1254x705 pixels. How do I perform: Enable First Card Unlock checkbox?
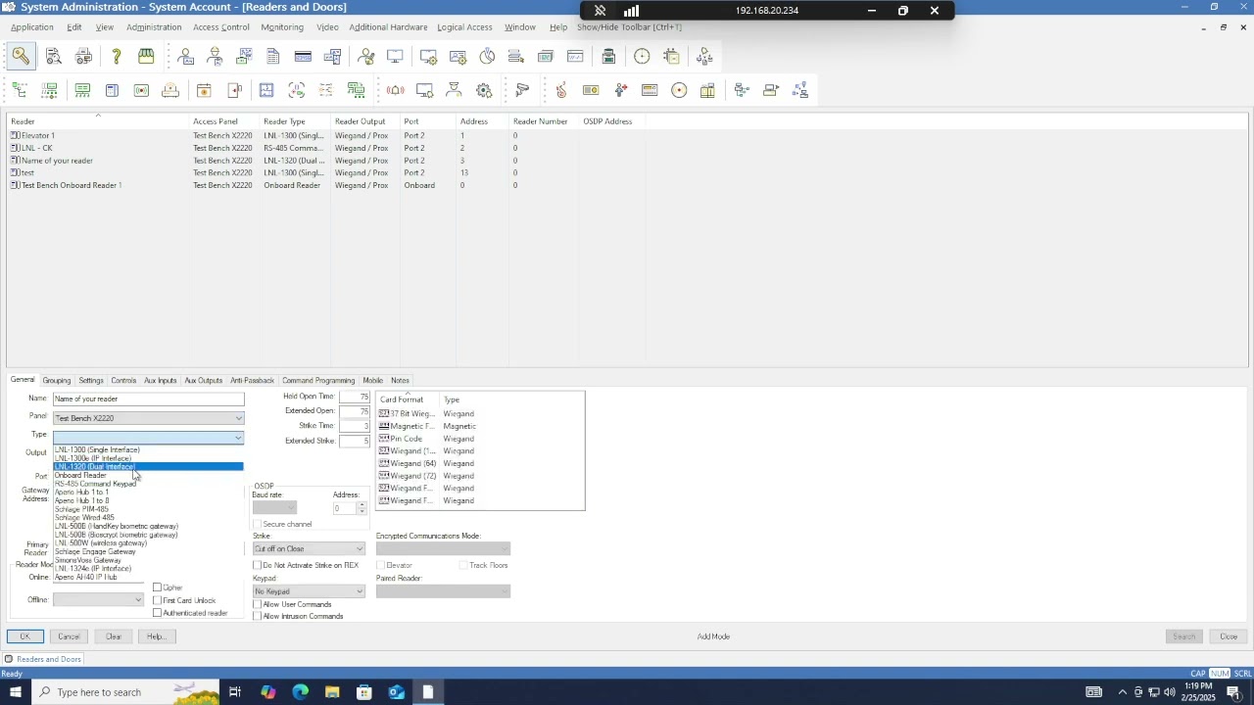[x=157, y=600]
